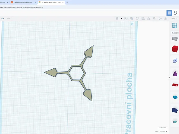This screenshot has width=179, height=134.
Task: Undo the last action
Action: (x=3, y=18)
